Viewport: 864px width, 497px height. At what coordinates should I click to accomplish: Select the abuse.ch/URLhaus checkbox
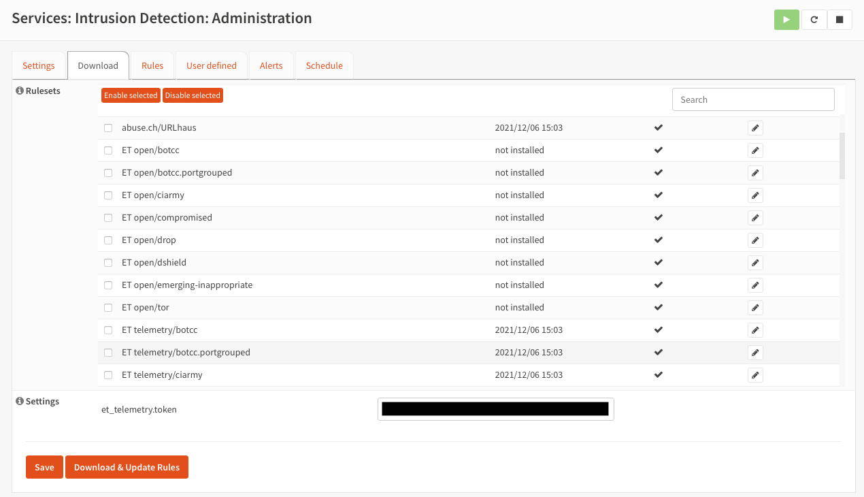point(108,127)
